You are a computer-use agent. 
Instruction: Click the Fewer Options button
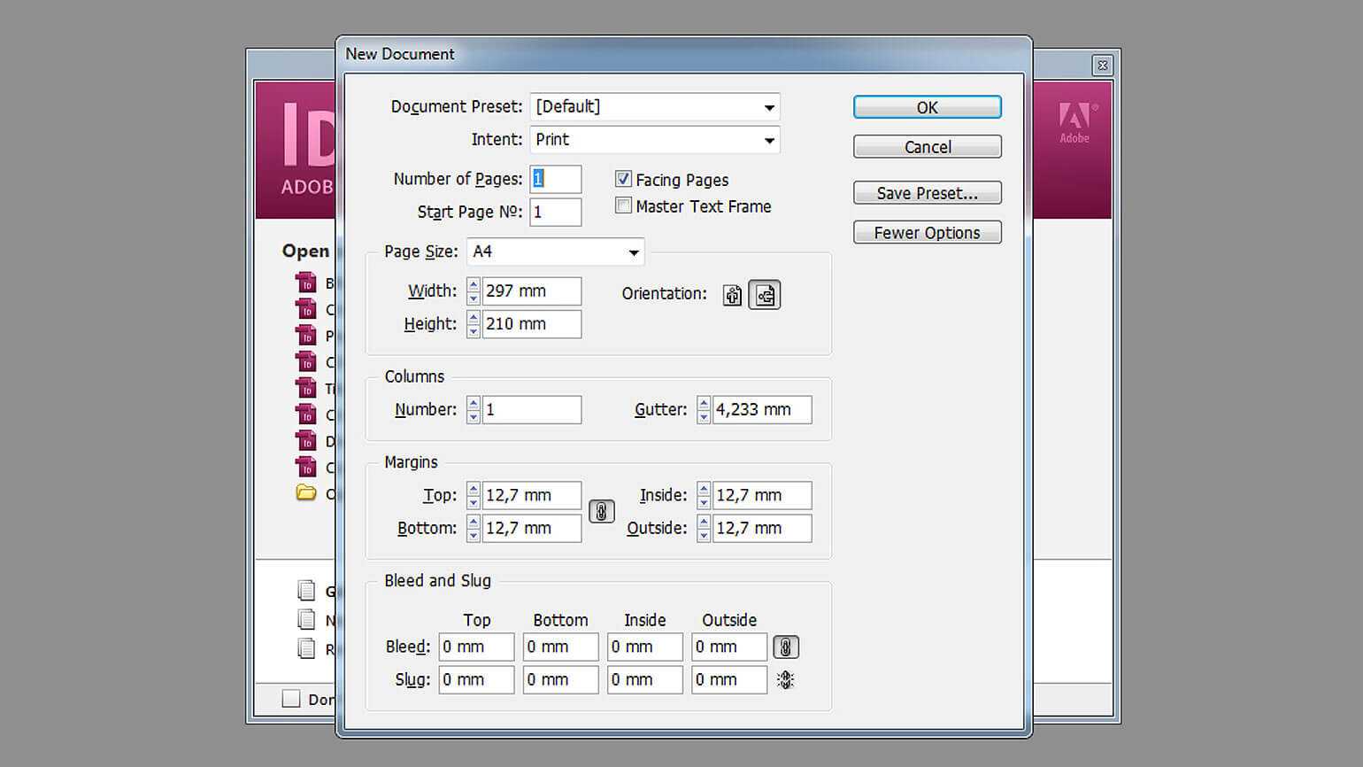pyautogui.click(x=927, y=233)
